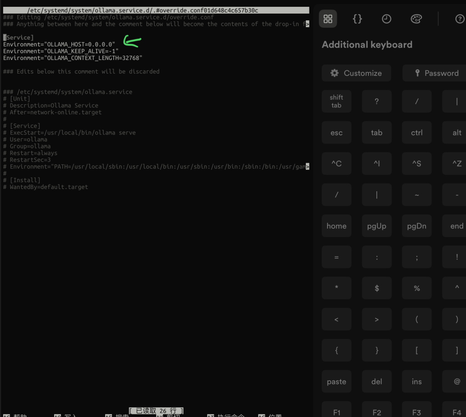Place cursor on the OLLAMA_HOST=0.0.0.0 line

[x=59, y=45]
